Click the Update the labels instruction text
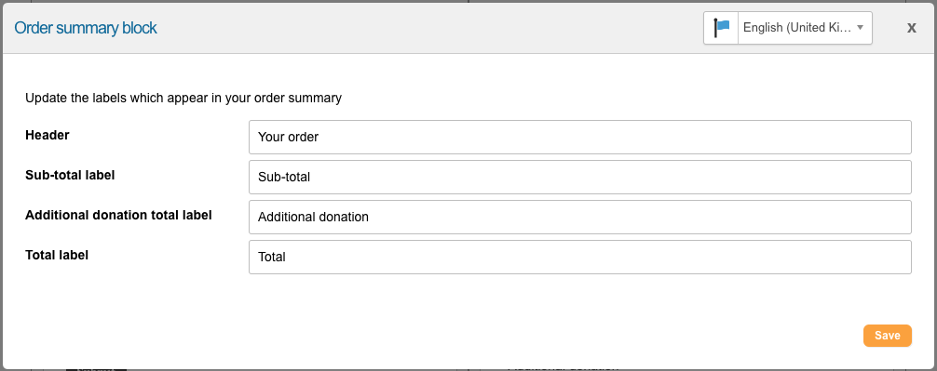This screenshot has width=937, height=371. point(183,99)
